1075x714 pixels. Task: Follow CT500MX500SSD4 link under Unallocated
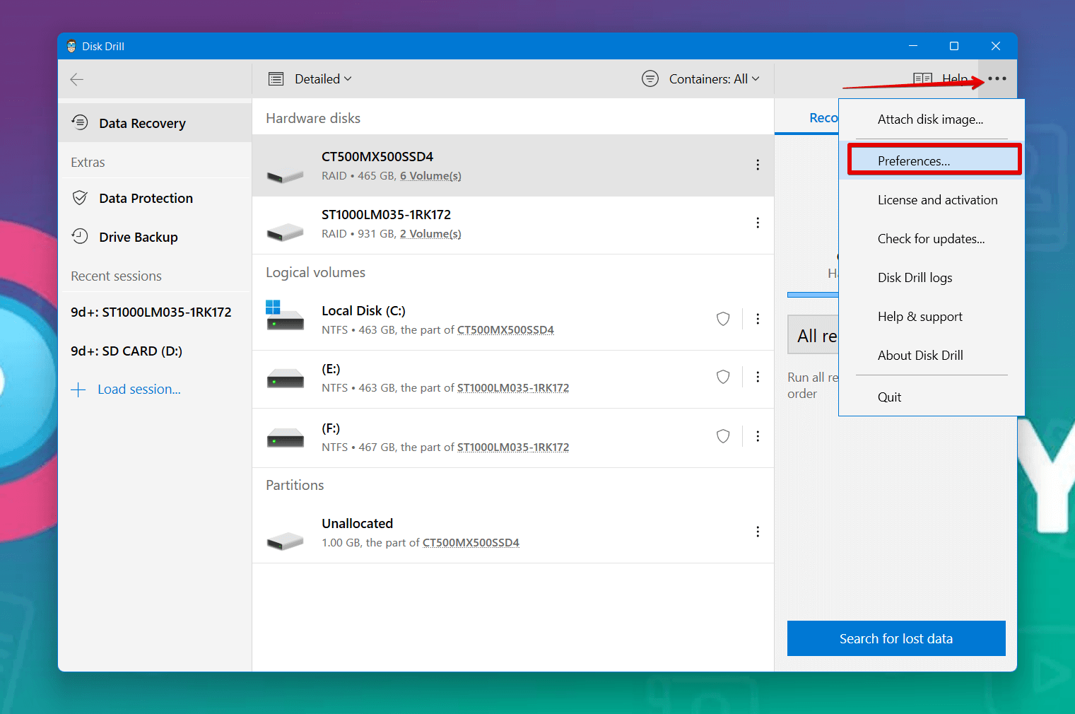click(471, 543)
